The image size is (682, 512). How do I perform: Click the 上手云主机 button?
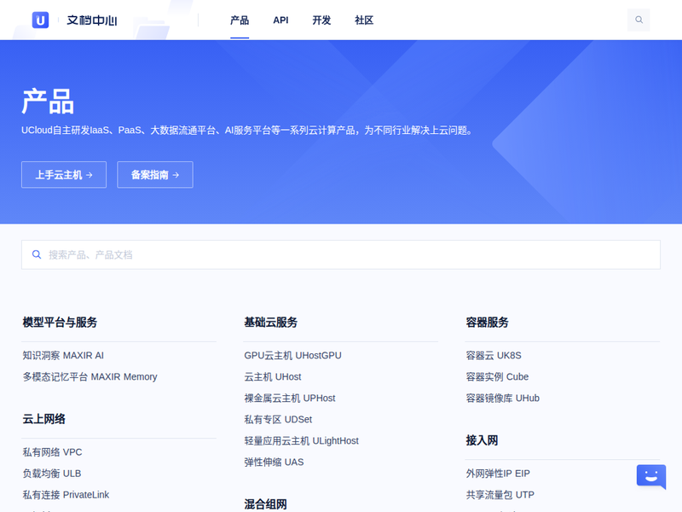pyautogui.click(x=64, y=175)
